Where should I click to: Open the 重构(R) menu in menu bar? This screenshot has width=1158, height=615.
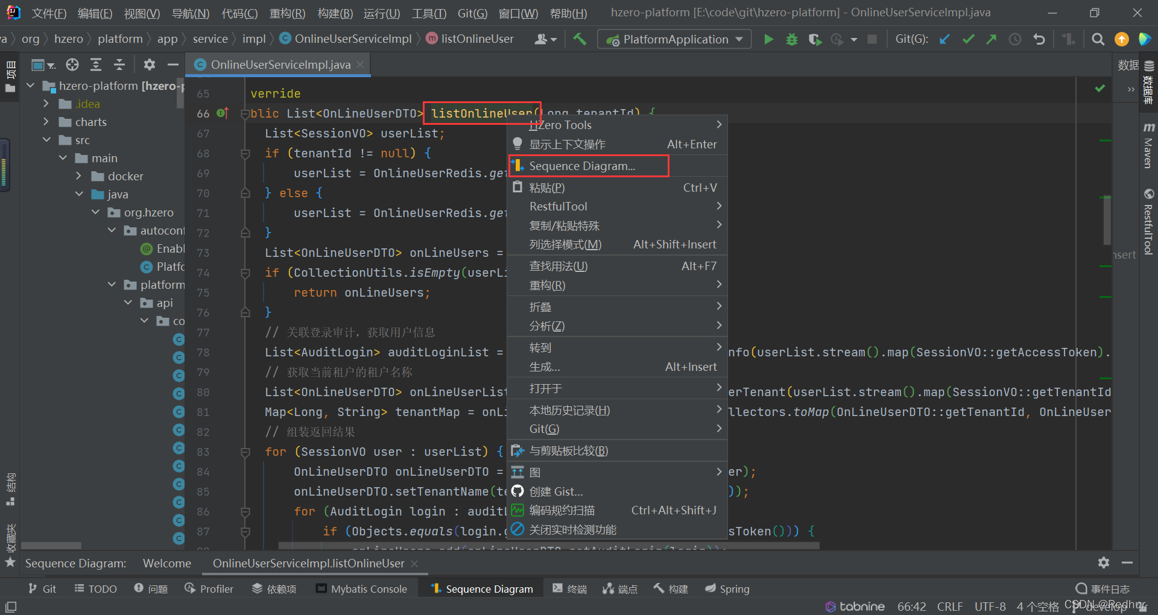pos(287,13)
